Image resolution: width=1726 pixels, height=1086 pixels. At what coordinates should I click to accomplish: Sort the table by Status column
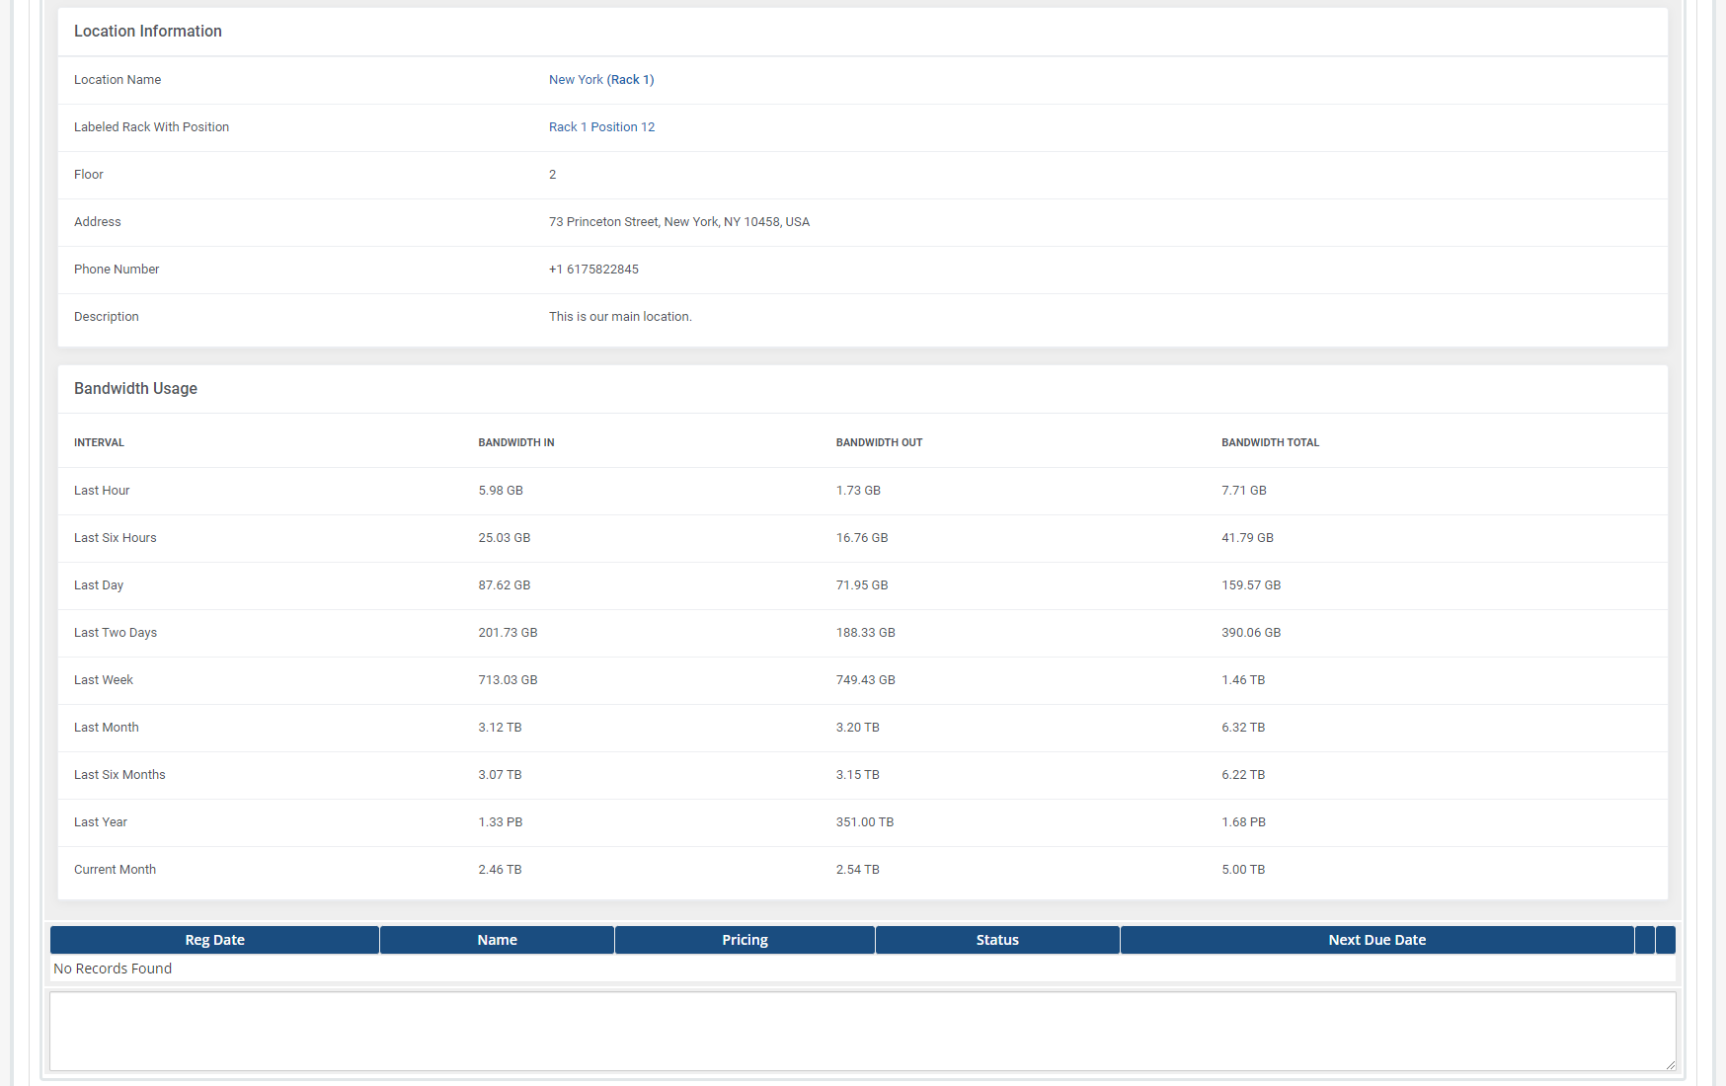click(x=997, y=940)
